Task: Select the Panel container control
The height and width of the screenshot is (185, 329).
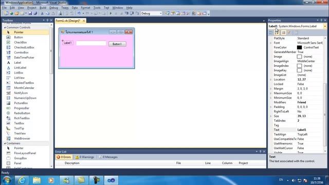Action: (x=17, y=163)
